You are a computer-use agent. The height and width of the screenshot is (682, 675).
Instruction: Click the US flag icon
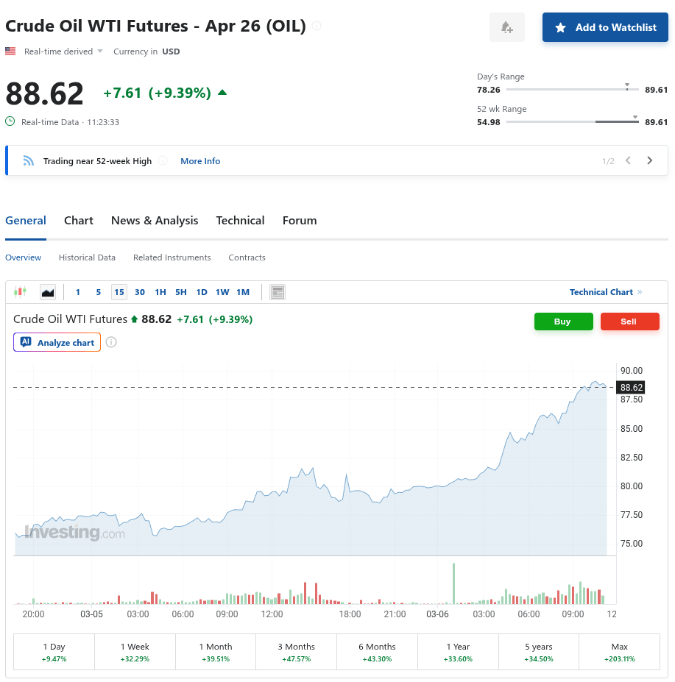10,51
